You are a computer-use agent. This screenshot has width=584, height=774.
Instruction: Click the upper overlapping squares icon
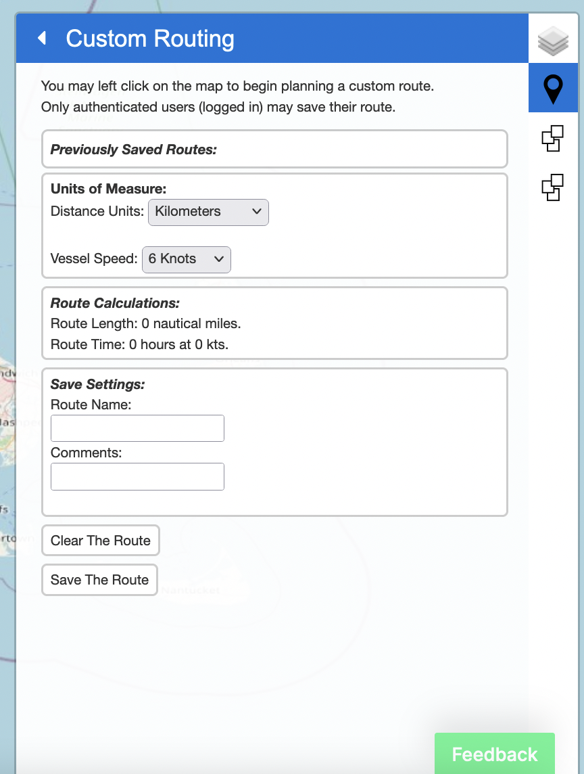pos(553,139)
